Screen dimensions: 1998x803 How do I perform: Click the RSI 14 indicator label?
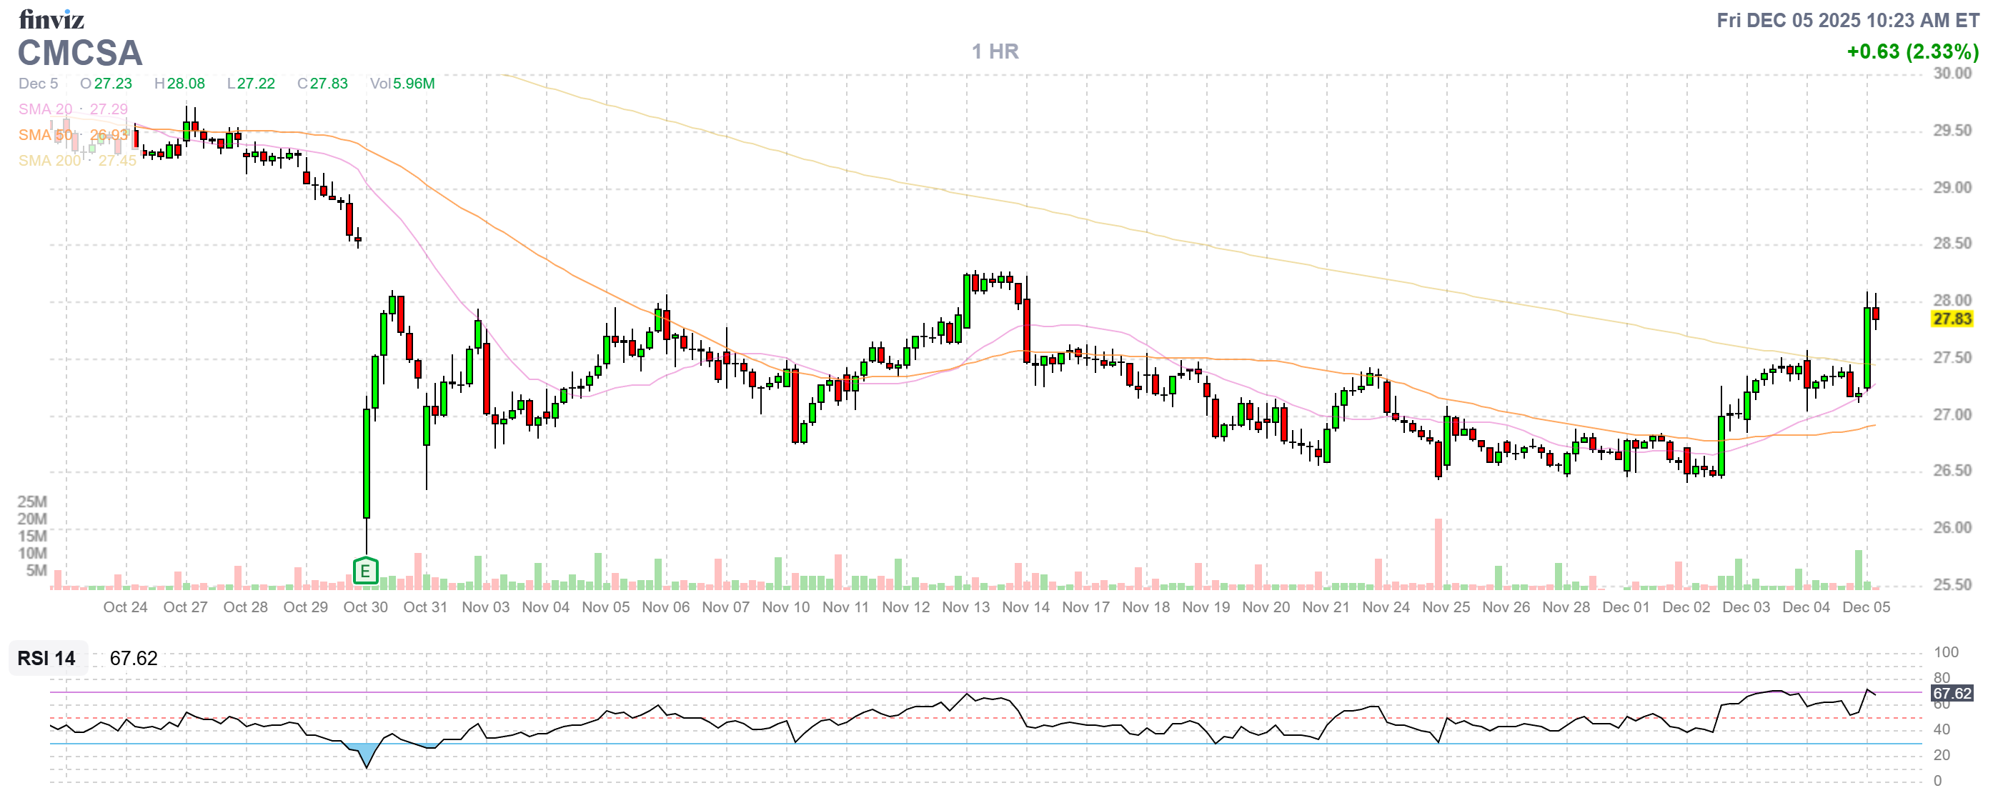point(46,659)
